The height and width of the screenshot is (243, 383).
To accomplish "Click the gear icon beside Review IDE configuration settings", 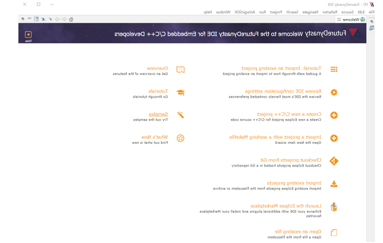I will pyautogui.click(x=334, y=92).
